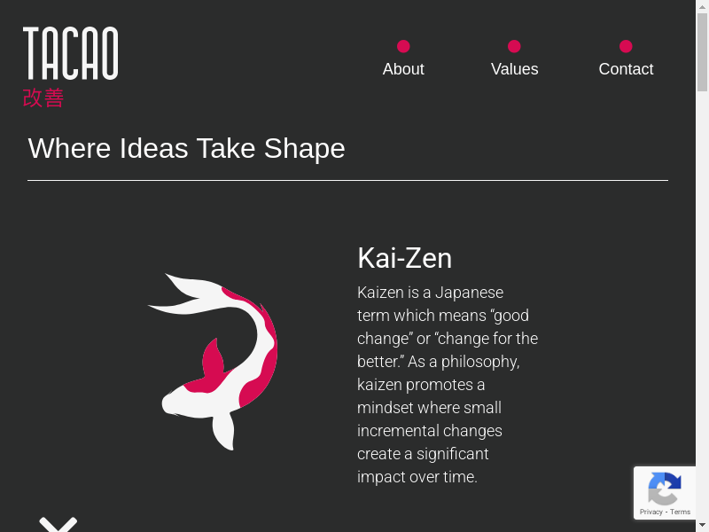This screenshot has width=709, height=532.
Task: Click the page scrollbar thumb
Action: 702,53
